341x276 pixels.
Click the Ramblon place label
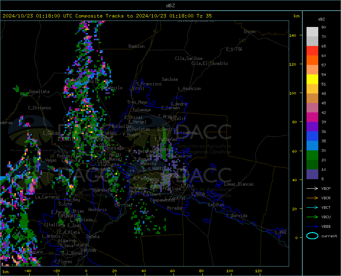click(x=136, y=46)
